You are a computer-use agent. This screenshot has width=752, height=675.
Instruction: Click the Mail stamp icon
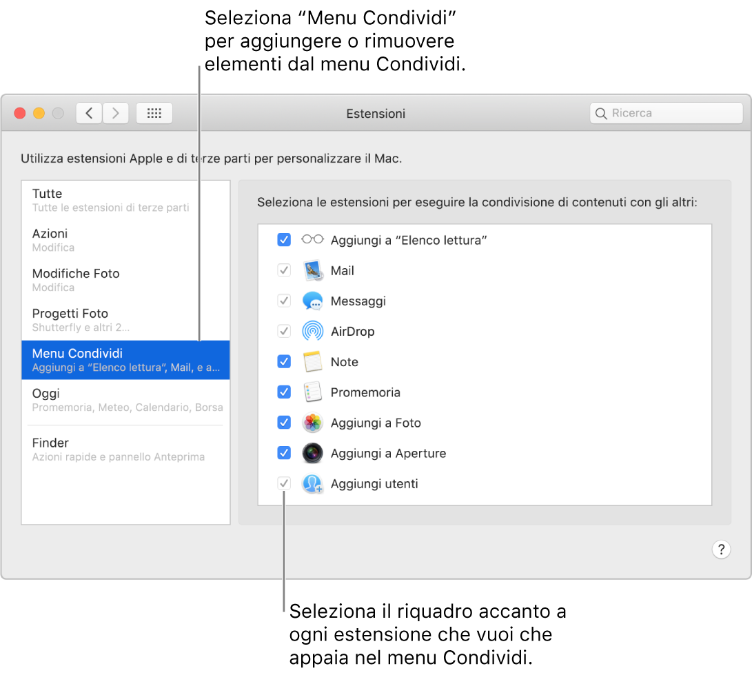pos(313,270)
